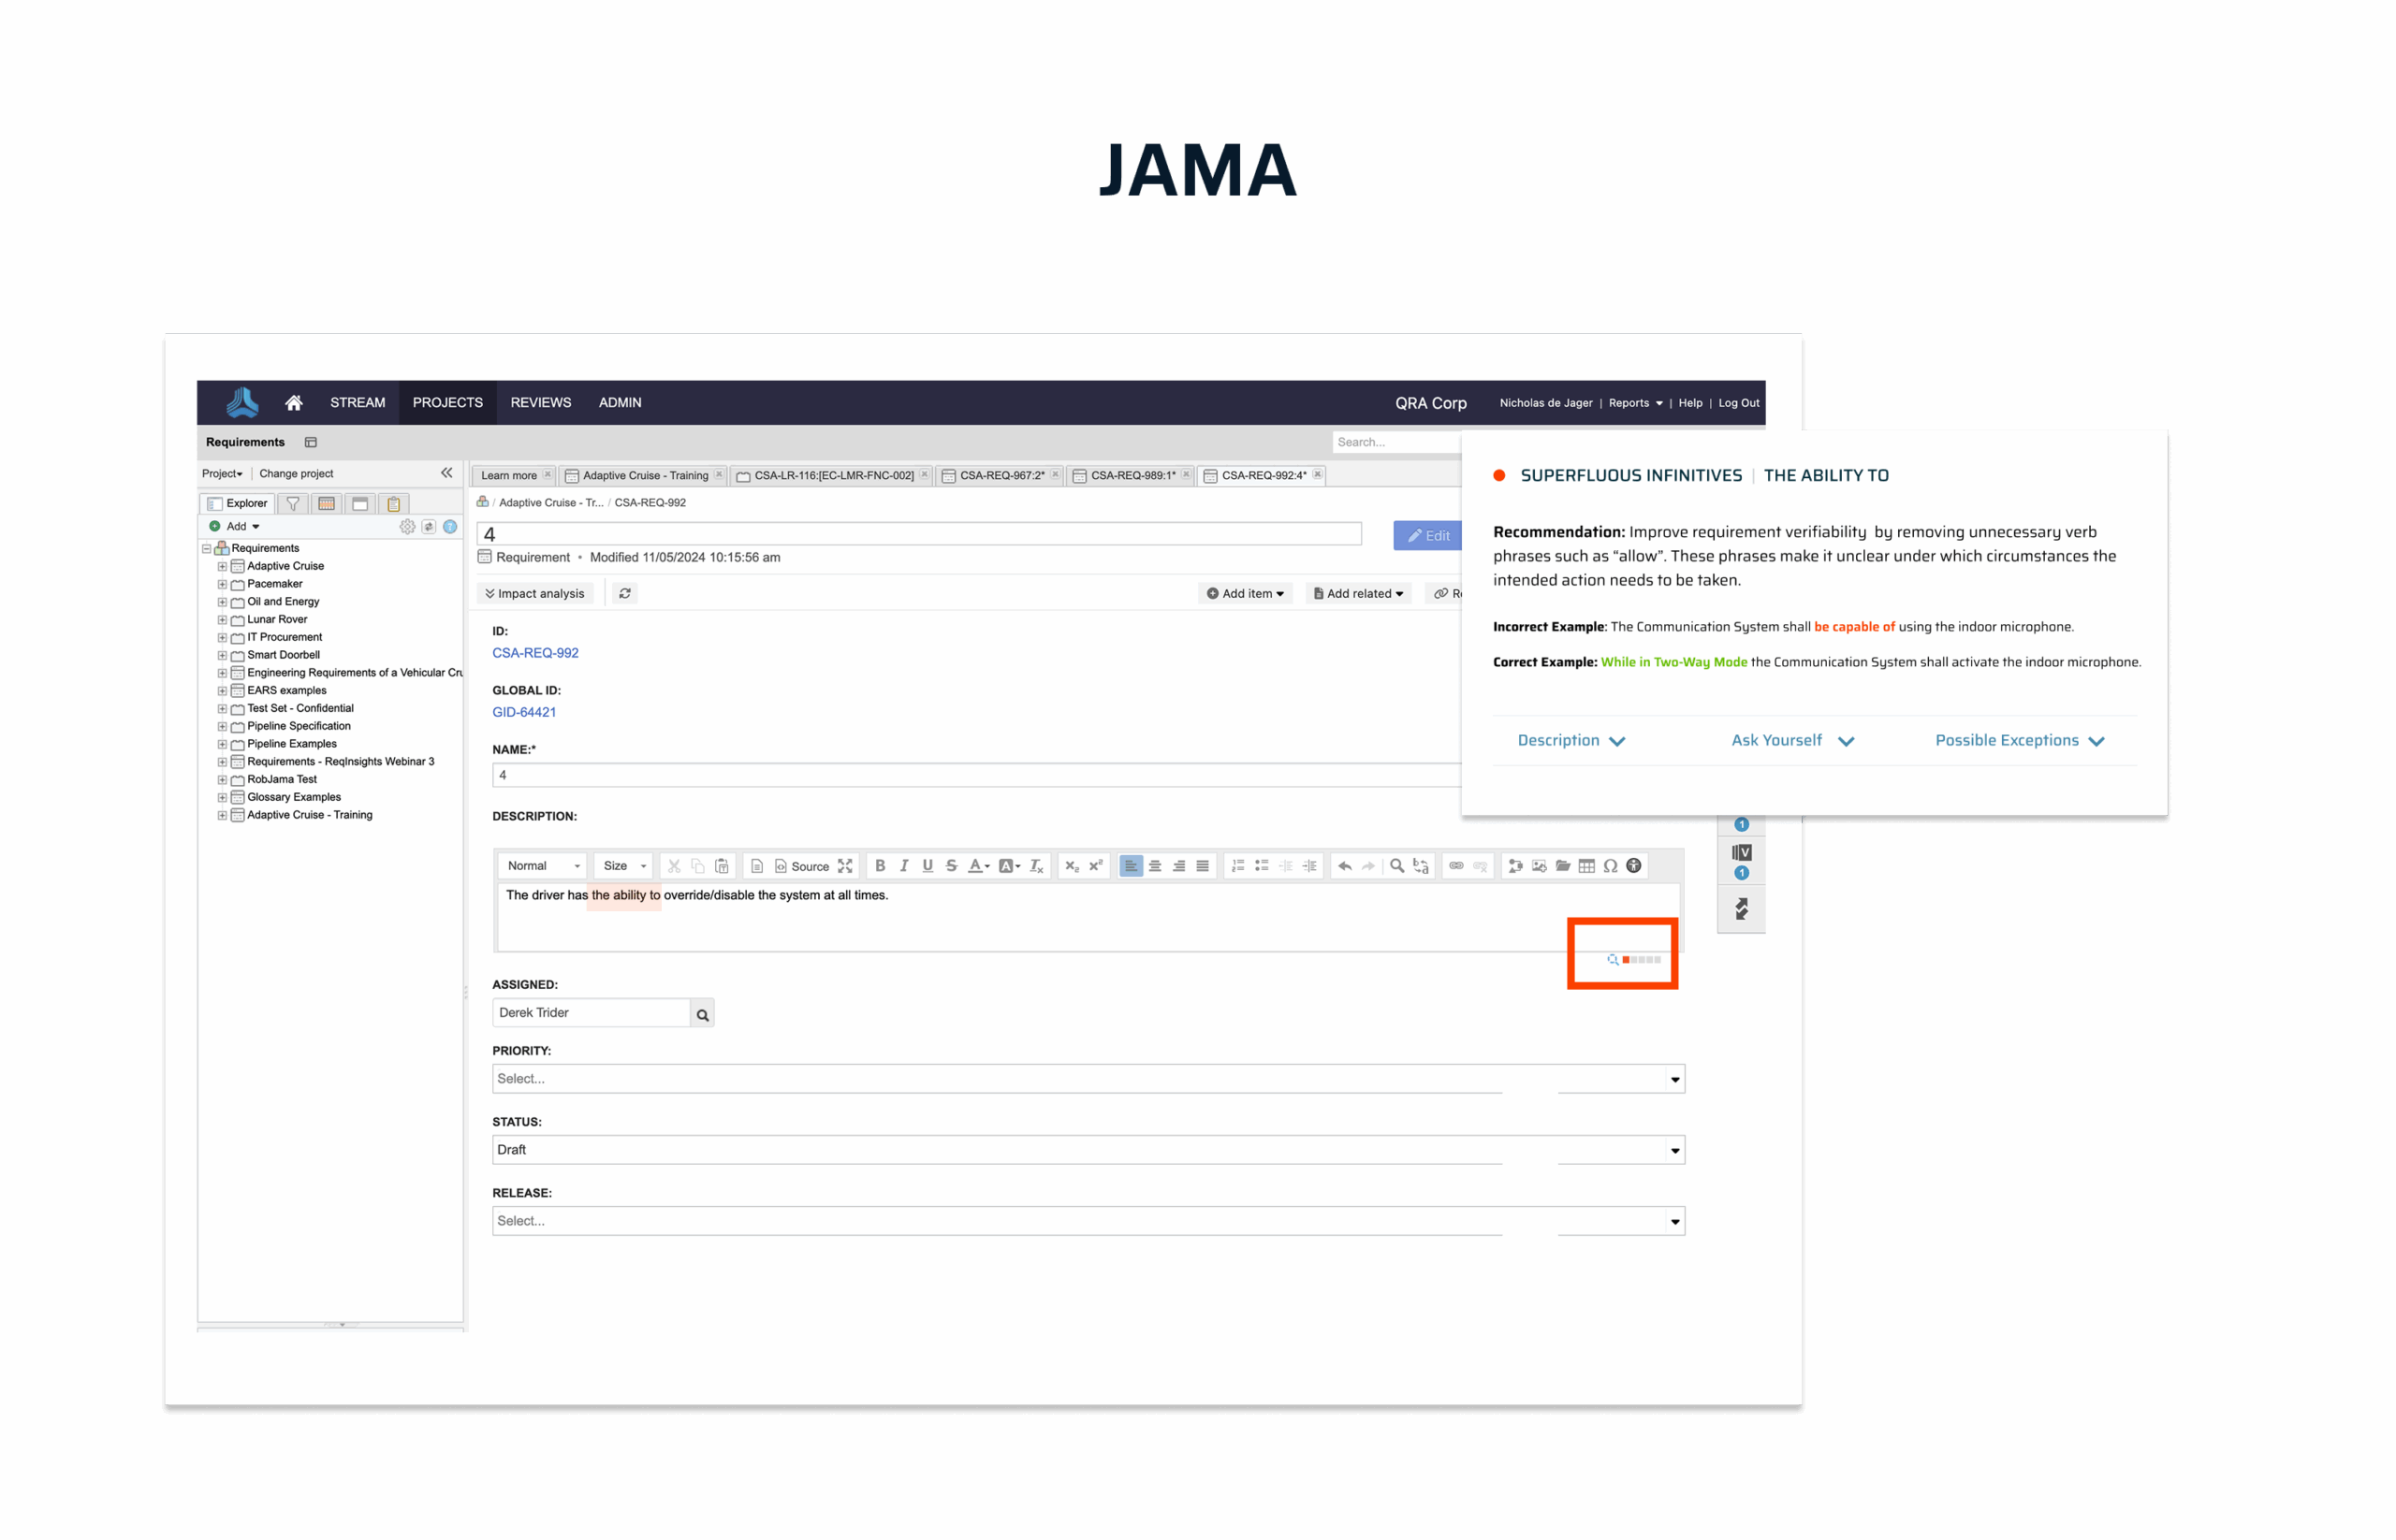Click the Add related button

(x=1357, y=594)
